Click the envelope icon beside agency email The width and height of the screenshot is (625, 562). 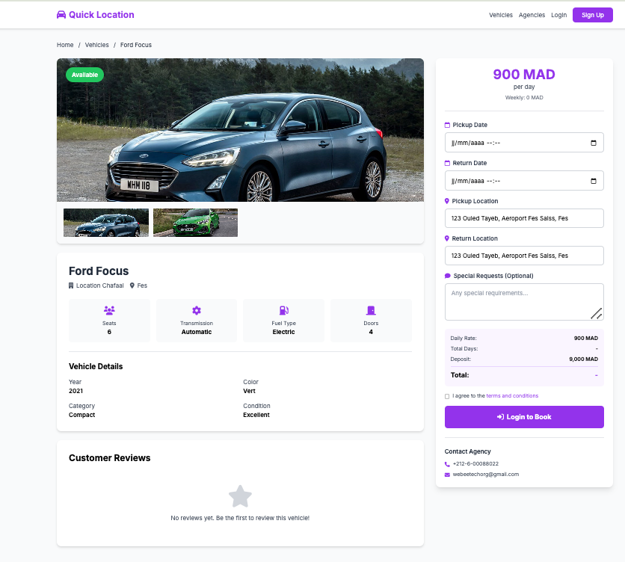pos(447,475)
